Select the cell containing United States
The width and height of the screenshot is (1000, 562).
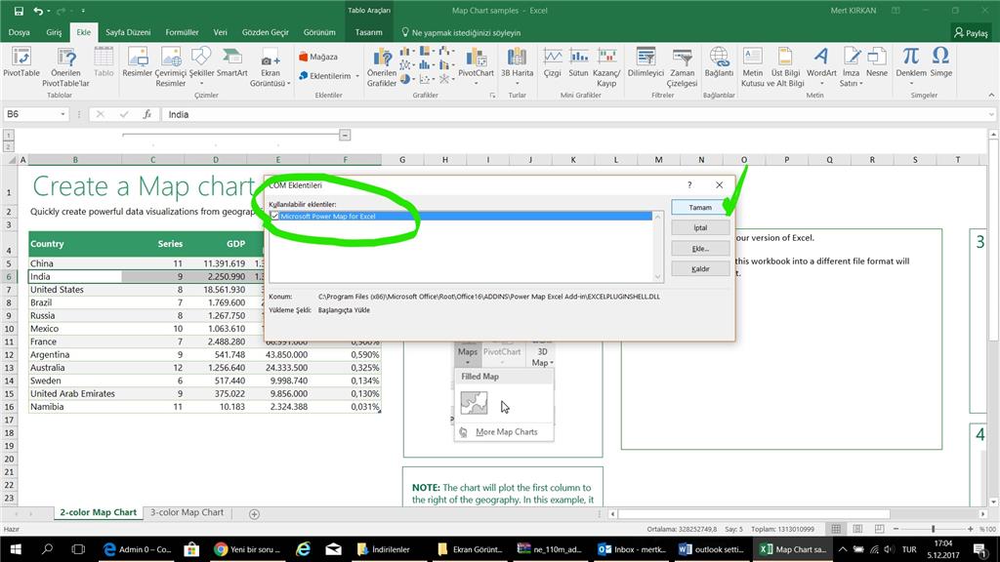75,289
